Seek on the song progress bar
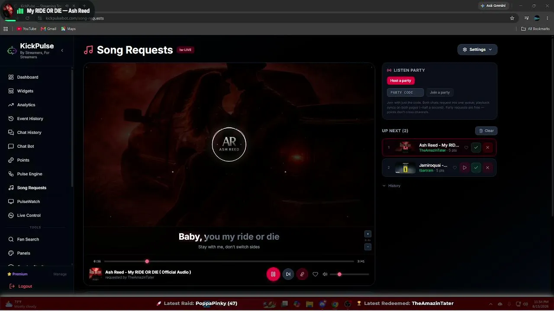Image resolution: width=554 pixels, height=311 pixels. (229, 261)
